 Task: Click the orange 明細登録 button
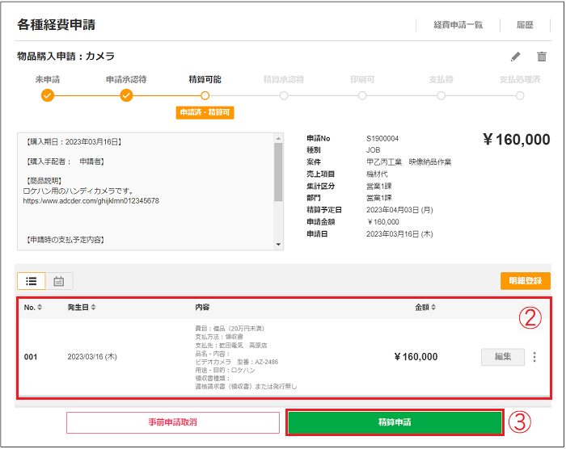pos(525,281)
